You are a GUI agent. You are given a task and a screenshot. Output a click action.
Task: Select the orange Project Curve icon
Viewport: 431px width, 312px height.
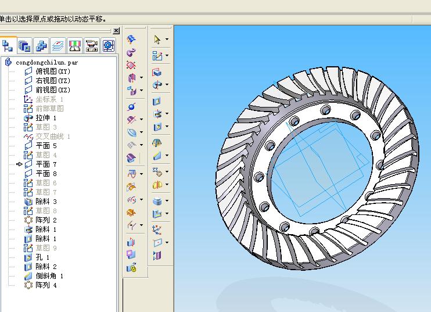click(x=131, y=187)
